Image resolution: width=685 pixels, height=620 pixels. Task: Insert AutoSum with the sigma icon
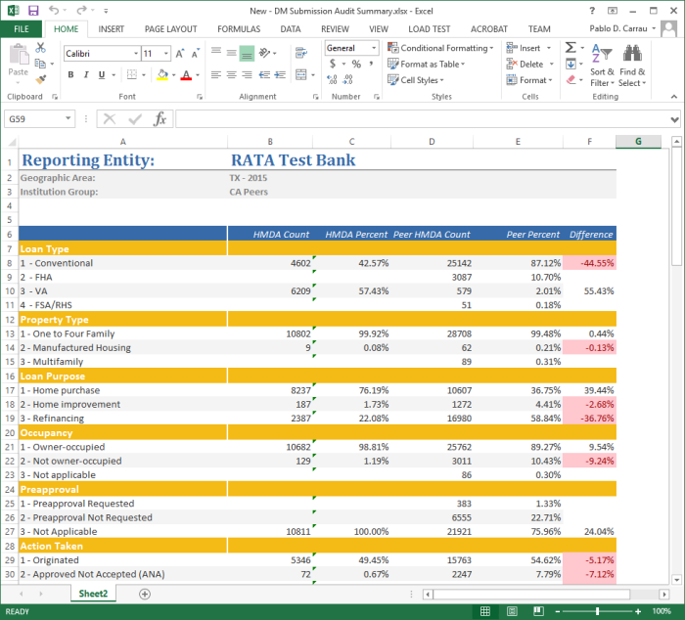pos(571,48)
